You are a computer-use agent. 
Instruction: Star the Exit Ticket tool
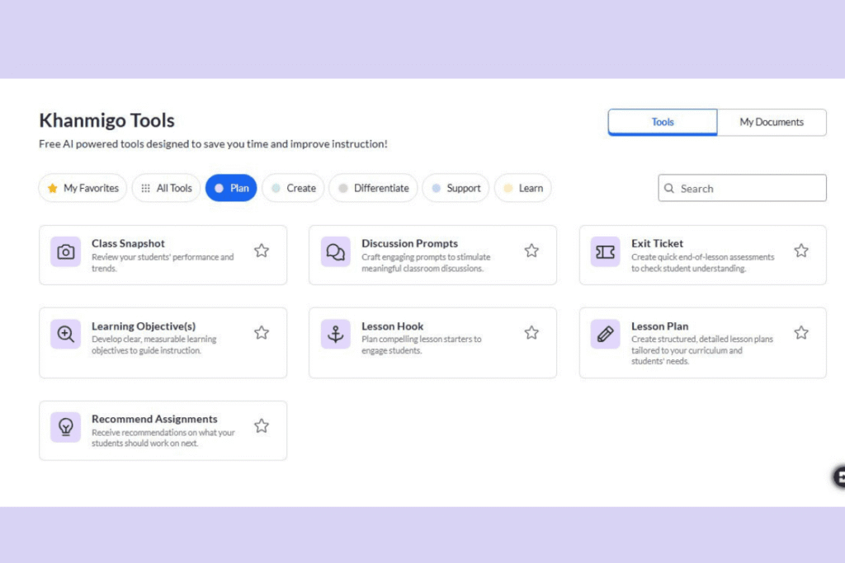pos(800,251)
